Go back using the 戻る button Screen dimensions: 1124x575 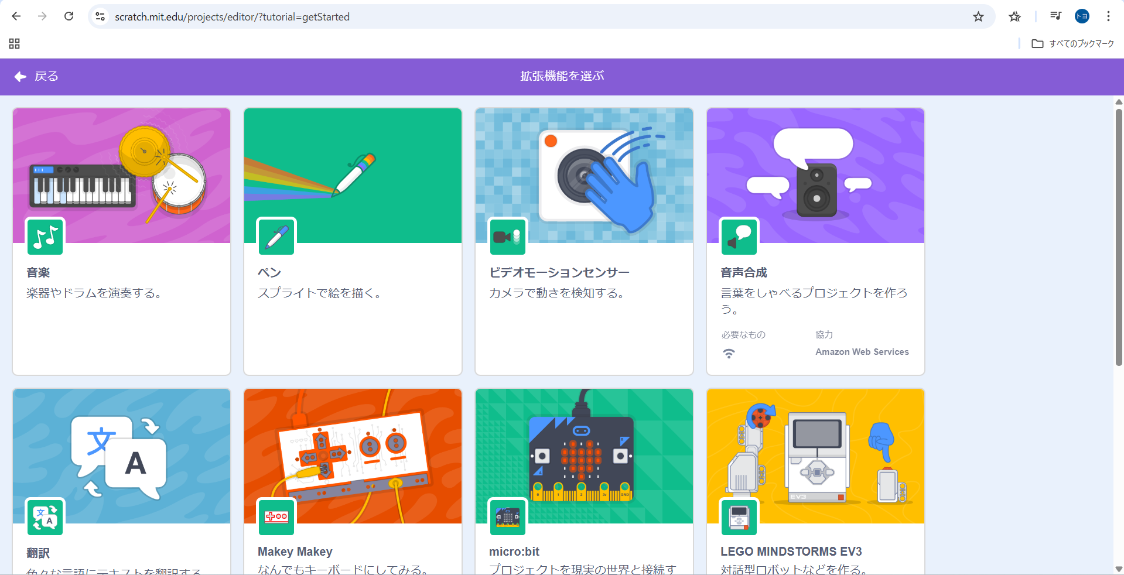point(37,77)
